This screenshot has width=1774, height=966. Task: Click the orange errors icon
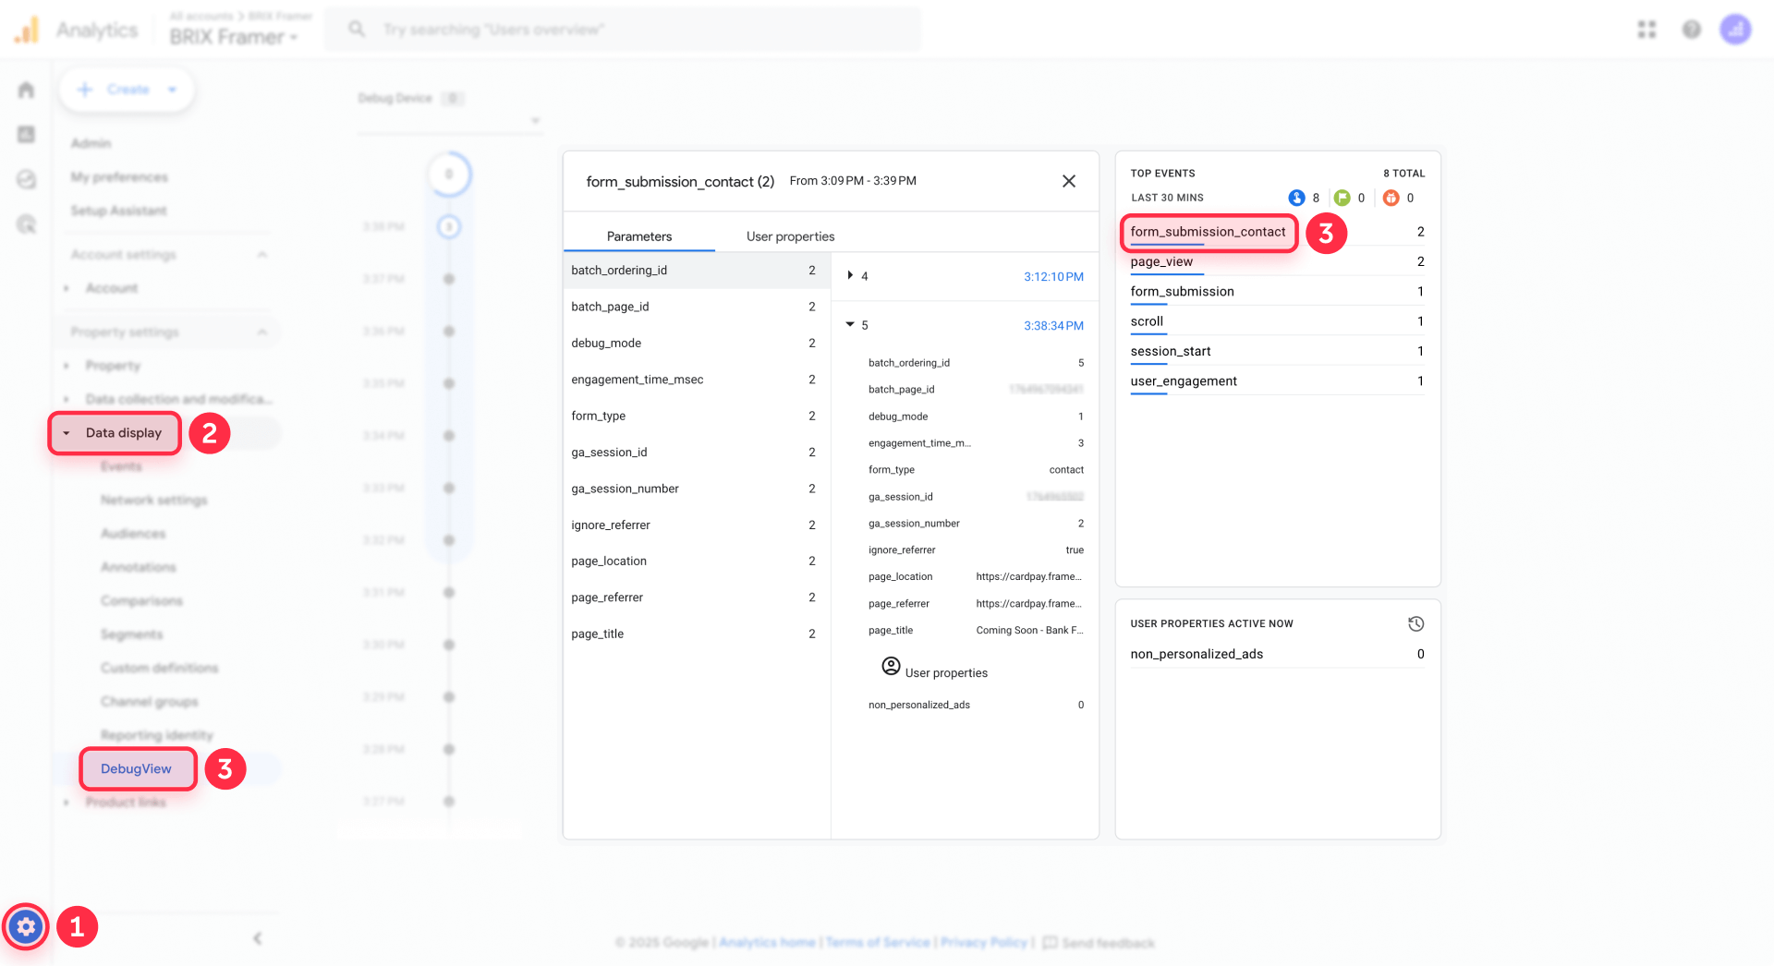(x=1391, y=198)
